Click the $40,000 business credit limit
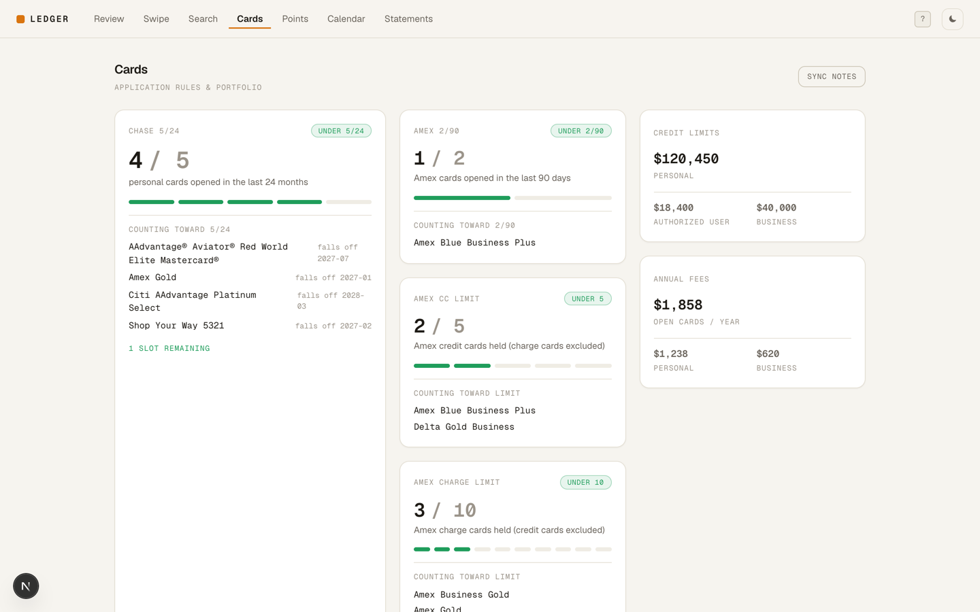Screen dimensions: 980x612 (776, 207)
